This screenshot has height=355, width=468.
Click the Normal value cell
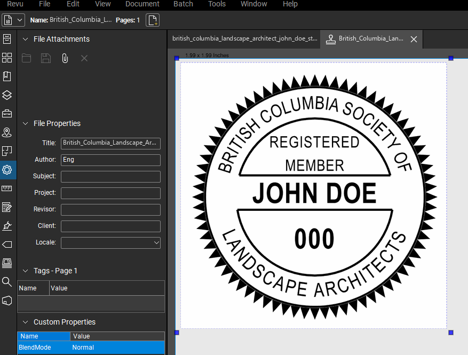click(83, 348)
